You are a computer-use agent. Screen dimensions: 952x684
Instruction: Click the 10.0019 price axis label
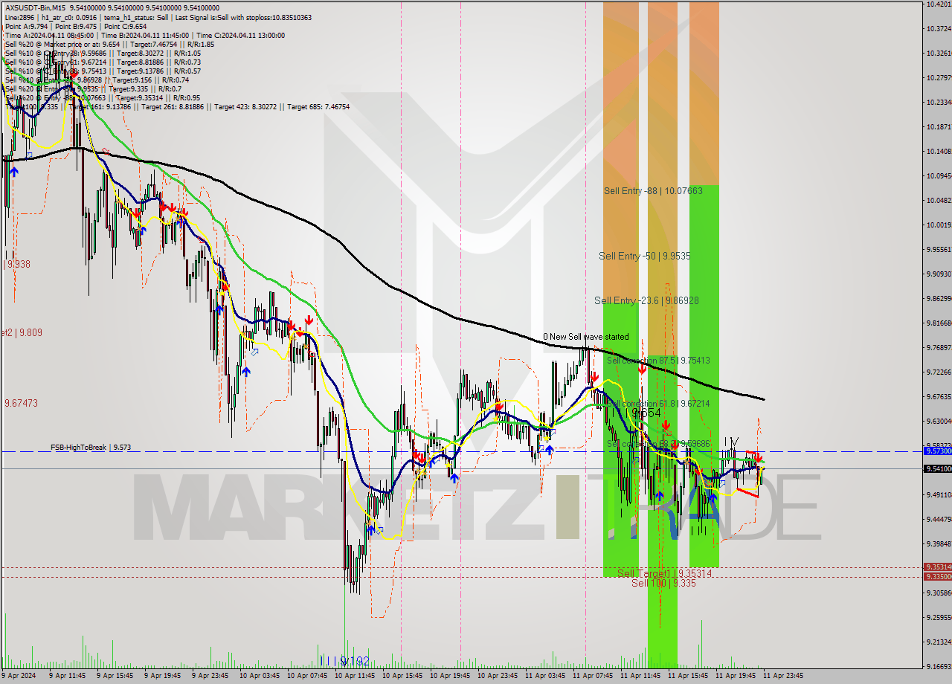939,225
